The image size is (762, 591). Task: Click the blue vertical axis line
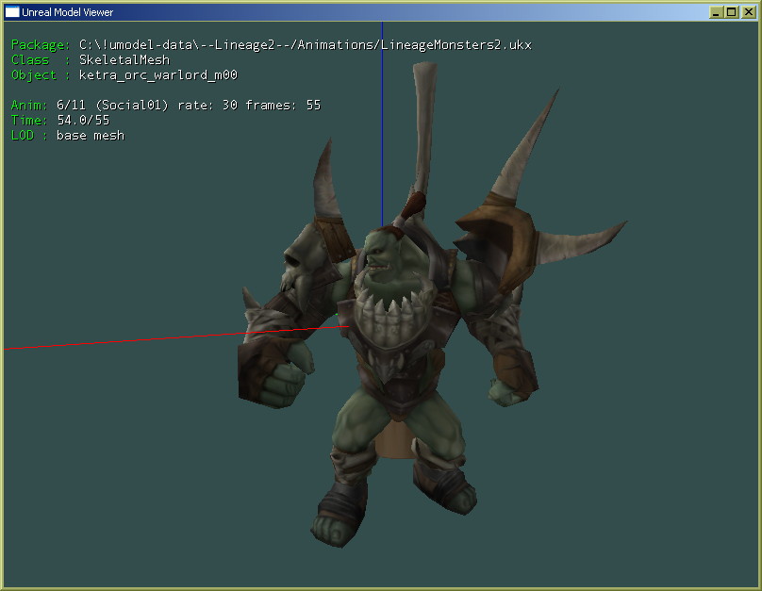click(x=382, y=123)
